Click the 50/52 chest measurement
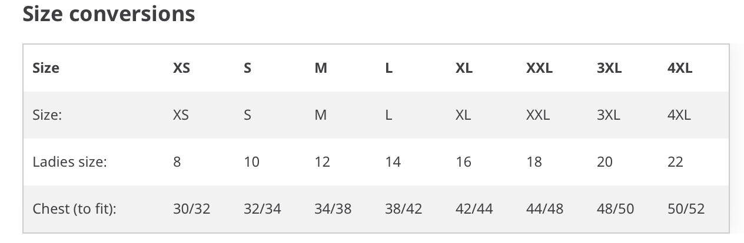 point(686,209)
